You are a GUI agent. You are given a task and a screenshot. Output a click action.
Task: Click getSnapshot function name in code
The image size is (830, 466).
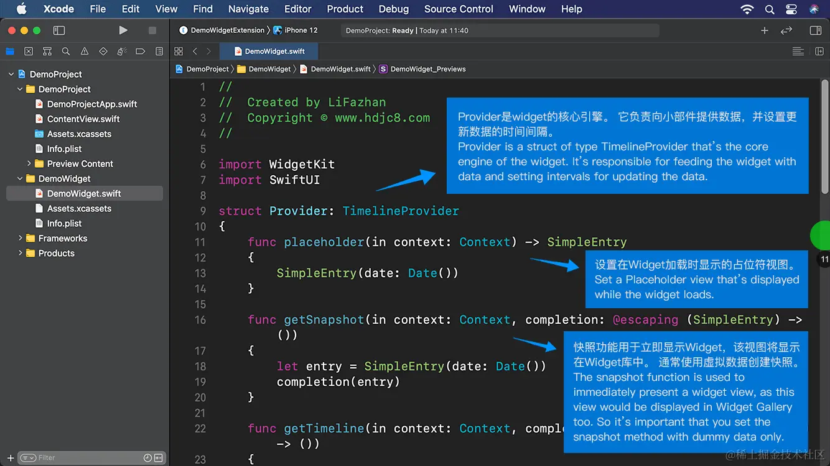click(x=324, y=319)
